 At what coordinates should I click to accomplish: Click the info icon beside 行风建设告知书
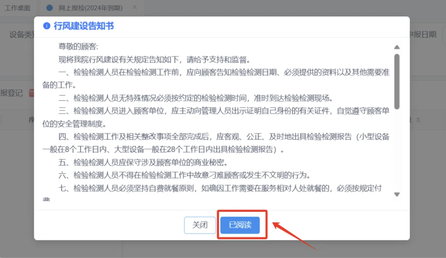[47, 26]
